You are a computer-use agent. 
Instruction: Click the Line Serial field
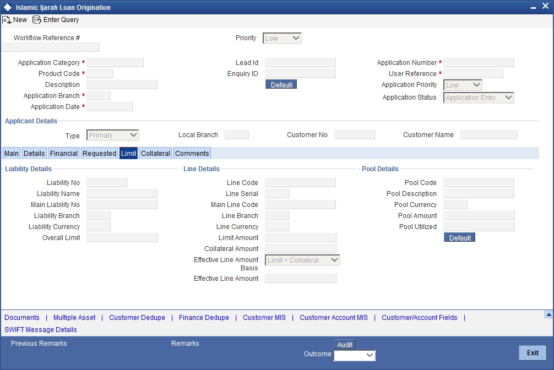pos(278,193)
